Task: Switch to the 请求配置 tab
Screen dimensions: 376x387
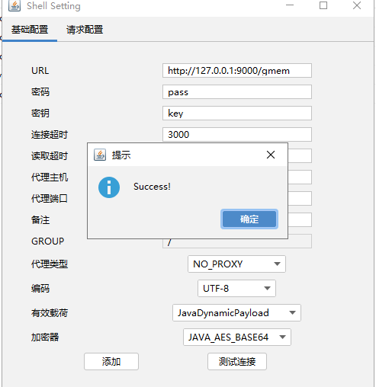Action: click(x=85, y=30)
